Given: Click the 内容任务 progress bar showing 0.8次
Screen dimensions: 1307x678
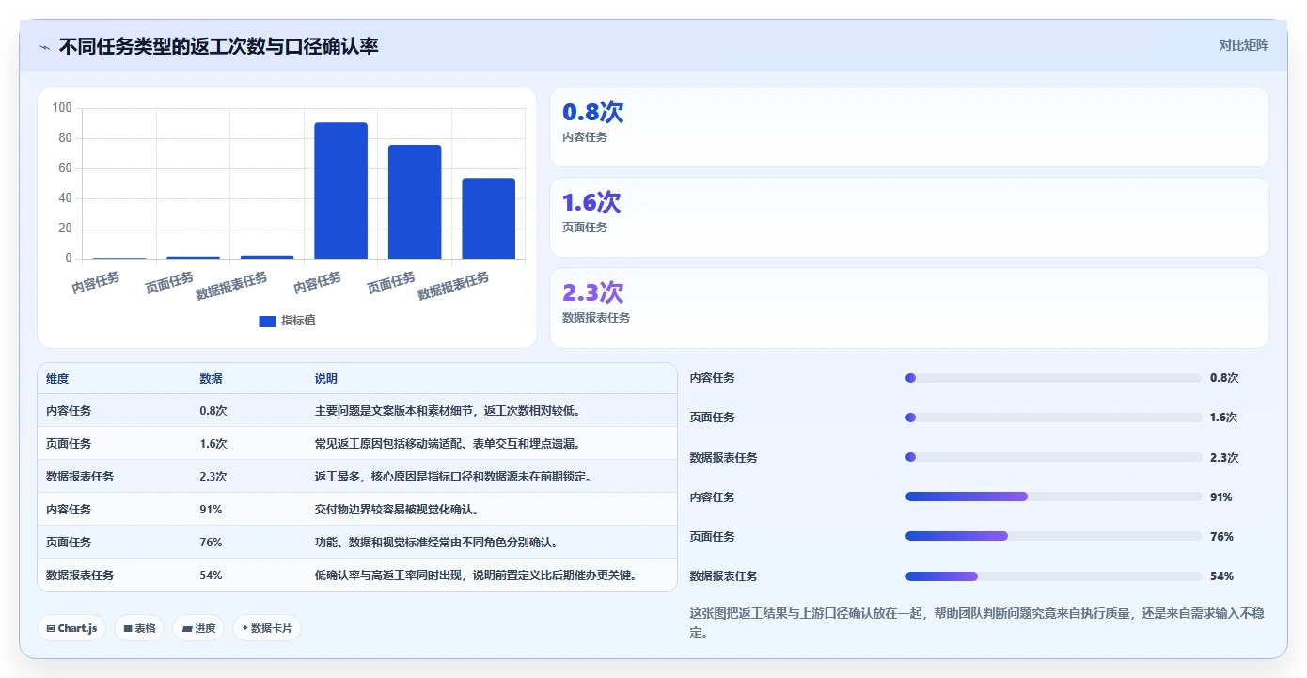Looking at the screenshot, I should pyautogui.click(x=1053, y=378).
